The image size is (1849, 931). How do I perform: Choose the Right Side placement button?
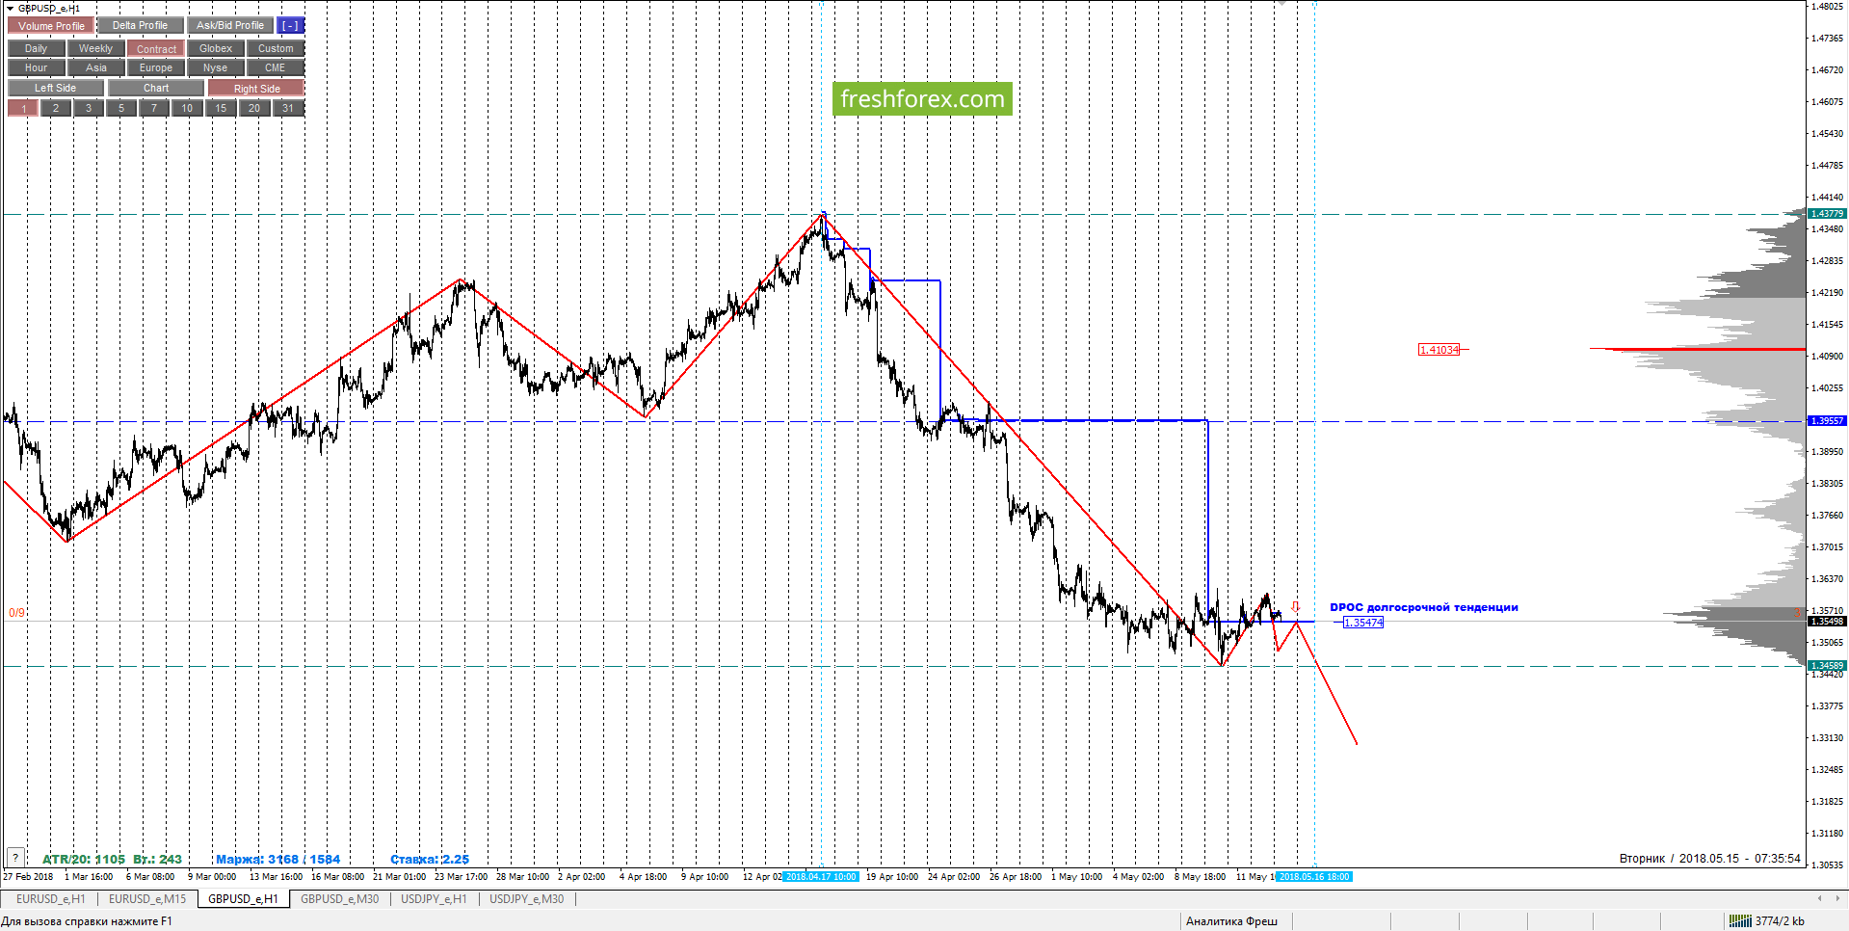pos(256,88)
